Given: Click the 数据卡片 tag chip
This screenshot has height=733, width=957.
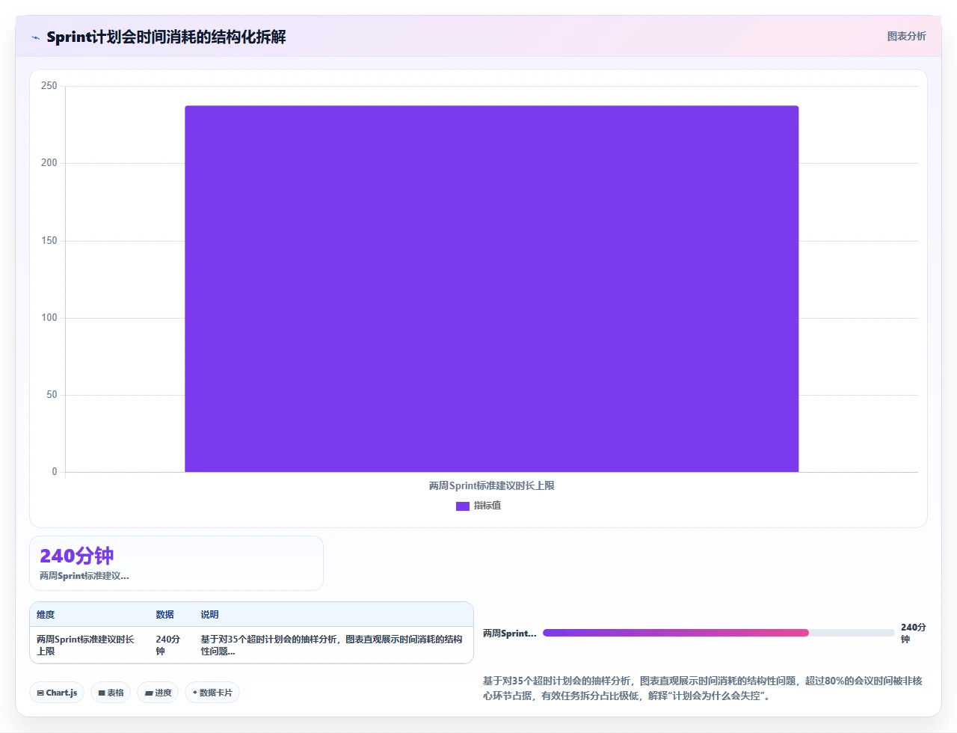Looking at the screenshot, I should click(x=212, y=693).
